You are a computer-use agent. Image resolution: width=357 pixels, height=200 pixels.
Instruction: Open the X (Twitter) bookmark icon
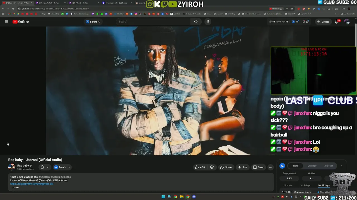tap(140, 14)
